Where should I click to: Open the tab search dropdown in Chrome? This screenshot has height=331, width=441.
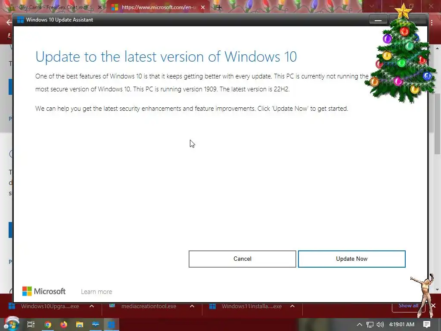pos(372,6)
